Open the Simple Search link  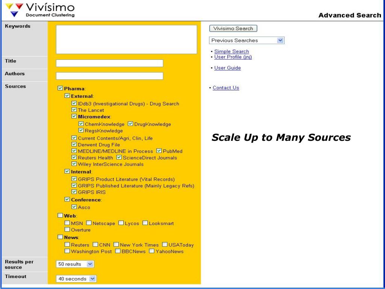(232, 51)
